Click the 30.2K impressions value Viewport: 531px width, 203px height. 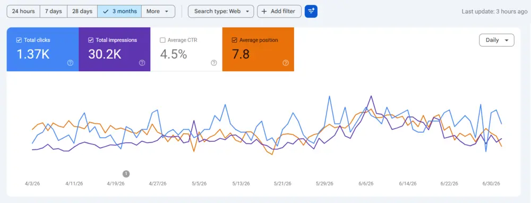click(105, 54)
